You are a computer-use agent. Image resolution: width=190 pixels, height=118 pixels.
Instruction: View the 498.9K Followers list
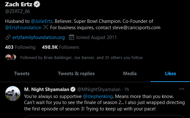click(x=60, y=47)
